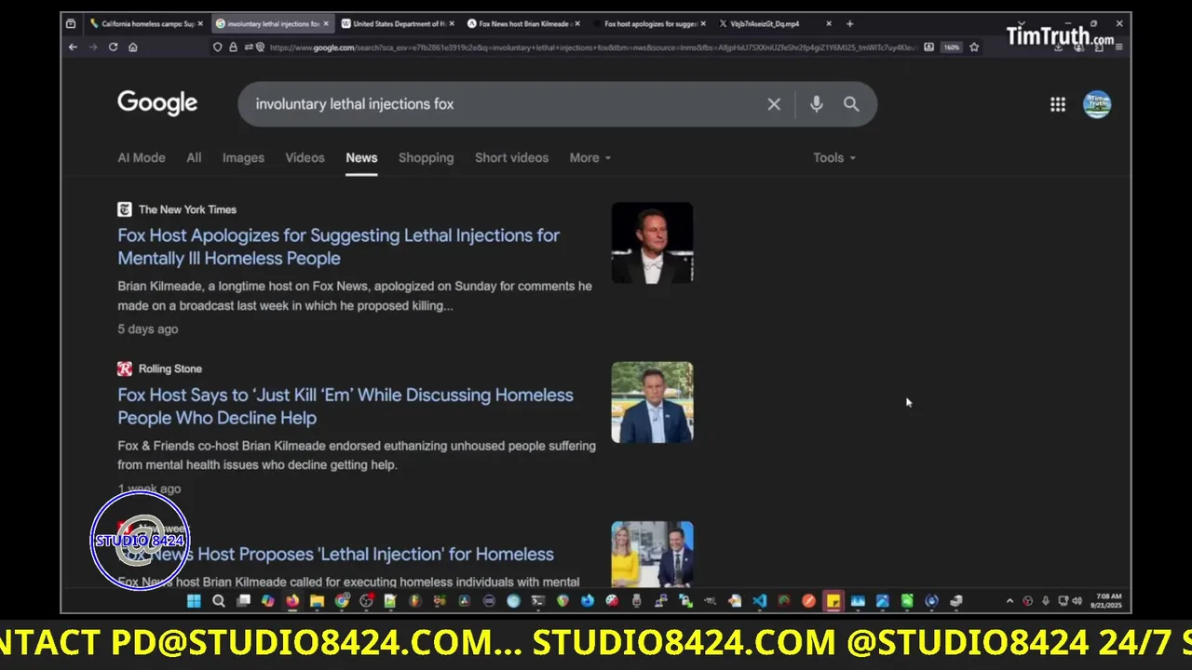Switch to All results tab
Viewport: 1192px width, 670px height.
[194, 157]
